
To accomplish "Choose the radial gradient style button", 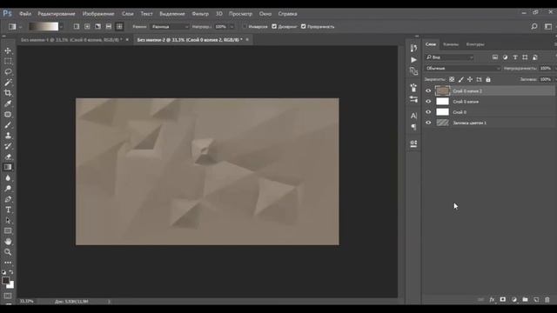I will [87, 27].
